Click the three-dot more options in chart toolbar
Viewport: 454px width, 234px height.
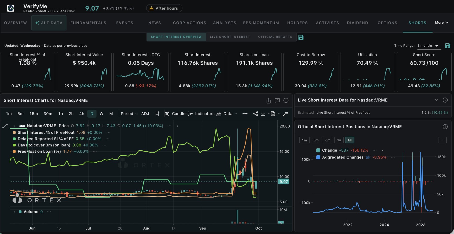click(245, 114)
